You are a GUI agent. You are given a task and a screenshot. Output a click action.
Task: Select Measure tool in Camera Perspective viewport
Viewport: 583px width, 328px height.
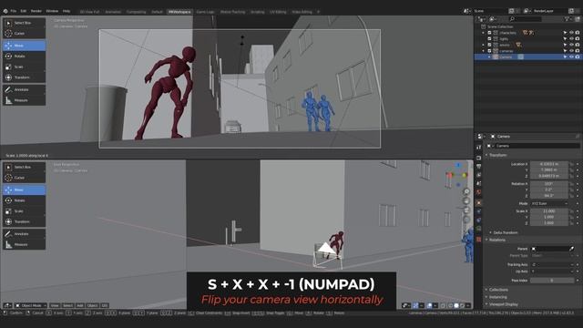(x=25, y=100)
